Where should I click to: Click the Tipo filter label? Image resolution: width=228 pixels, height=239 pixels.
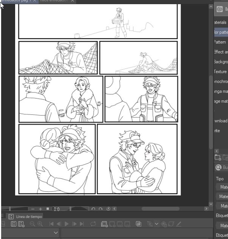[220, 179]
